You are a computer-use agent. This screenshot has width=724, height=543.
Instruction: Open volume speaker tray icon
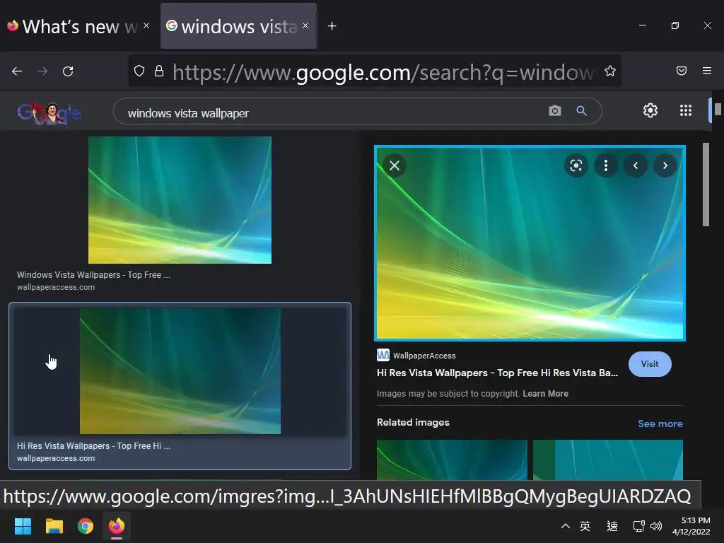(655, 526)
